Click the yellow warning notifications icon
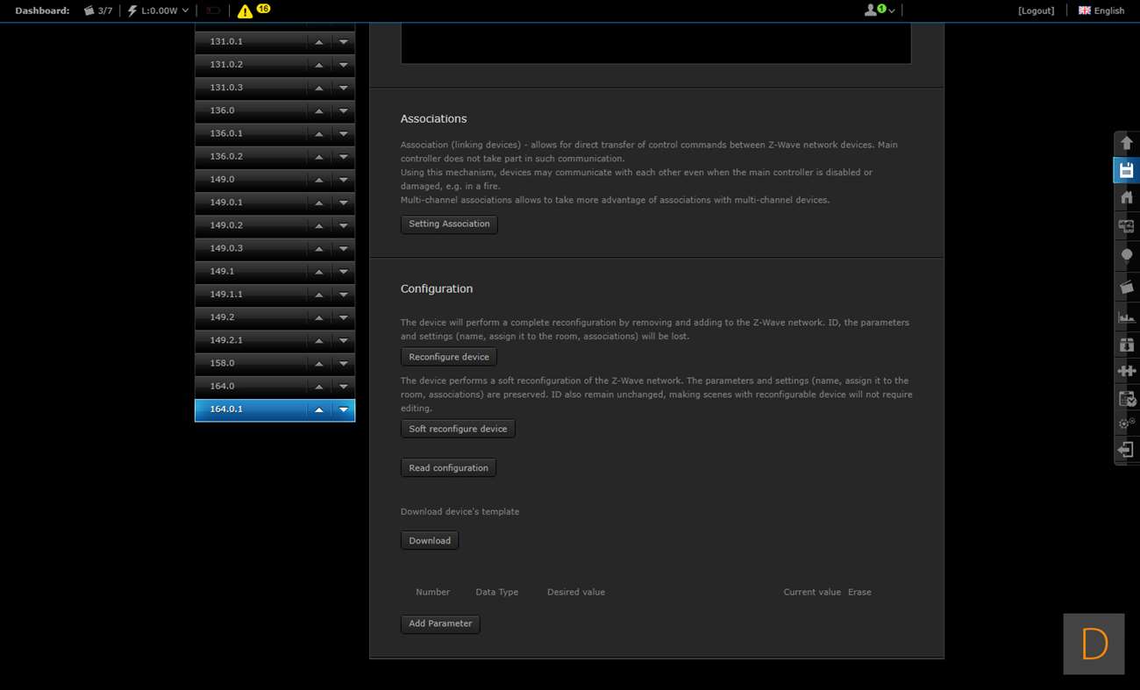Viewport: 1140px width, 690px height. point(246,11)
